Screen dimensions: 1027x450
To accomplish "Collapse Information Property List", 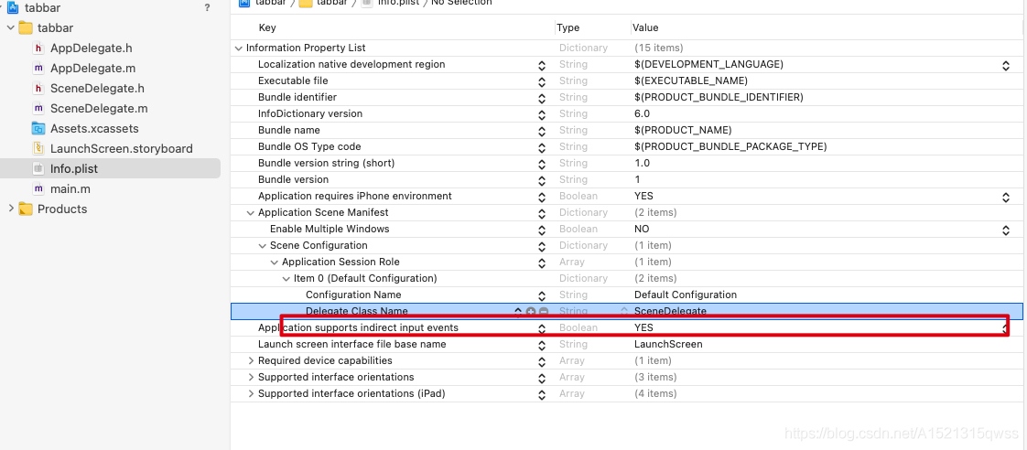I will coord(238,48).
